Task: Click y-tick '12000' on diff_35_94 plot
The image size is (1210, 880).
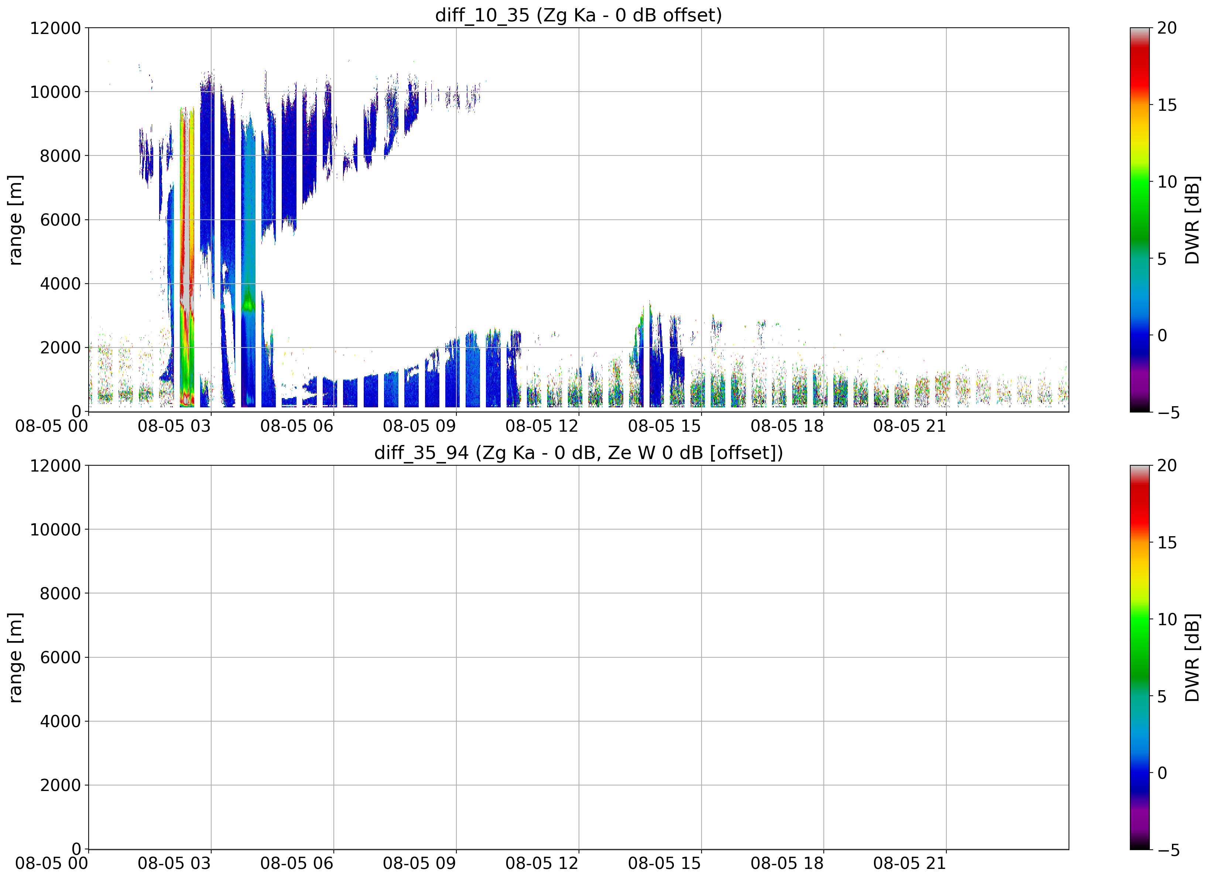Action: (55, 465)
